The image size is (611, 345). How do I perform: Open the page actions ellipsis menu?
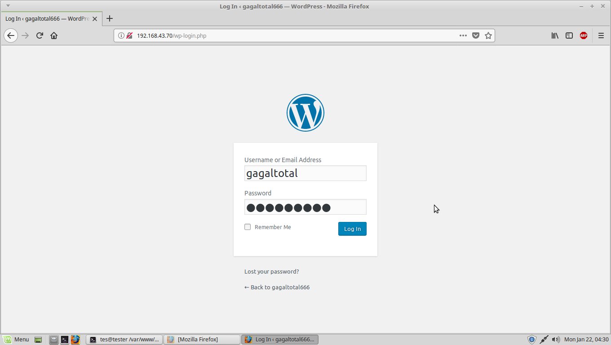[463, 35]
